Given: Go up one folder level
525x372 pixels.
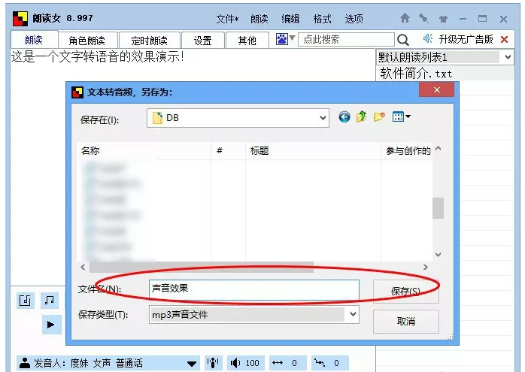Looking at the screenshot, I should [x=361, y=116].
